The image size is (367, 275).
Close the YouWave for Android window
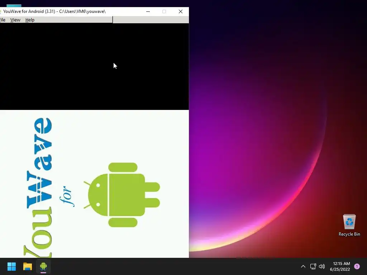click(181, 11)
